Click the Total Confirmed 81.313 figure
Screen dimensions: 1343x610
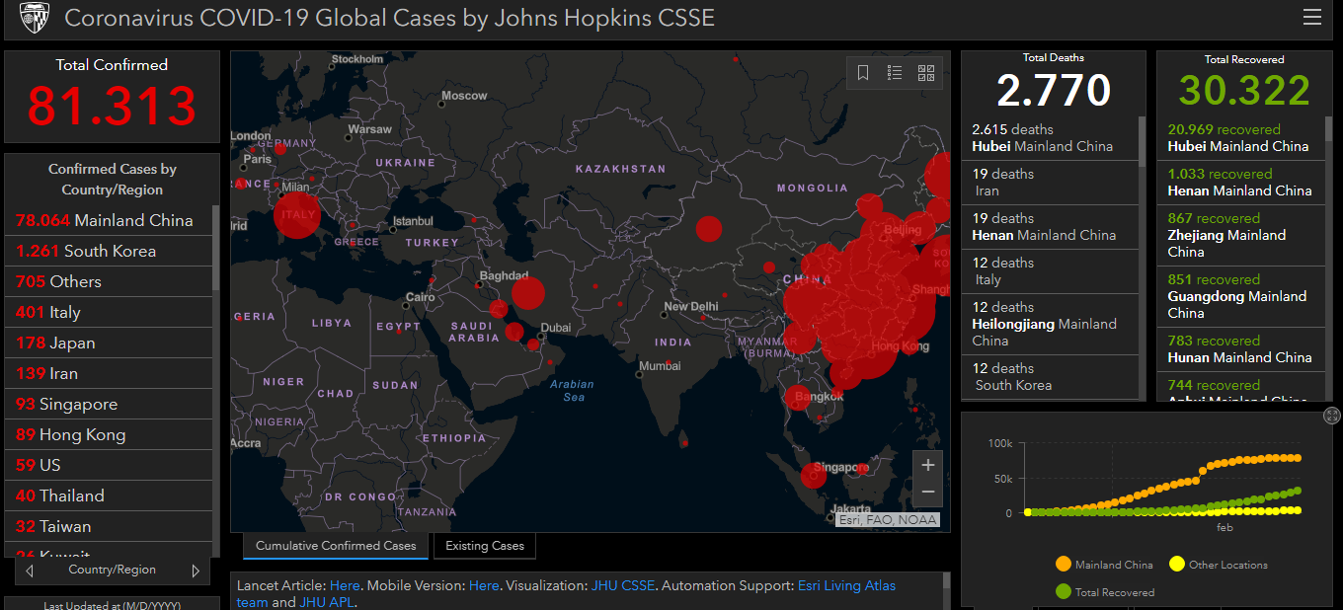[112, 105]
